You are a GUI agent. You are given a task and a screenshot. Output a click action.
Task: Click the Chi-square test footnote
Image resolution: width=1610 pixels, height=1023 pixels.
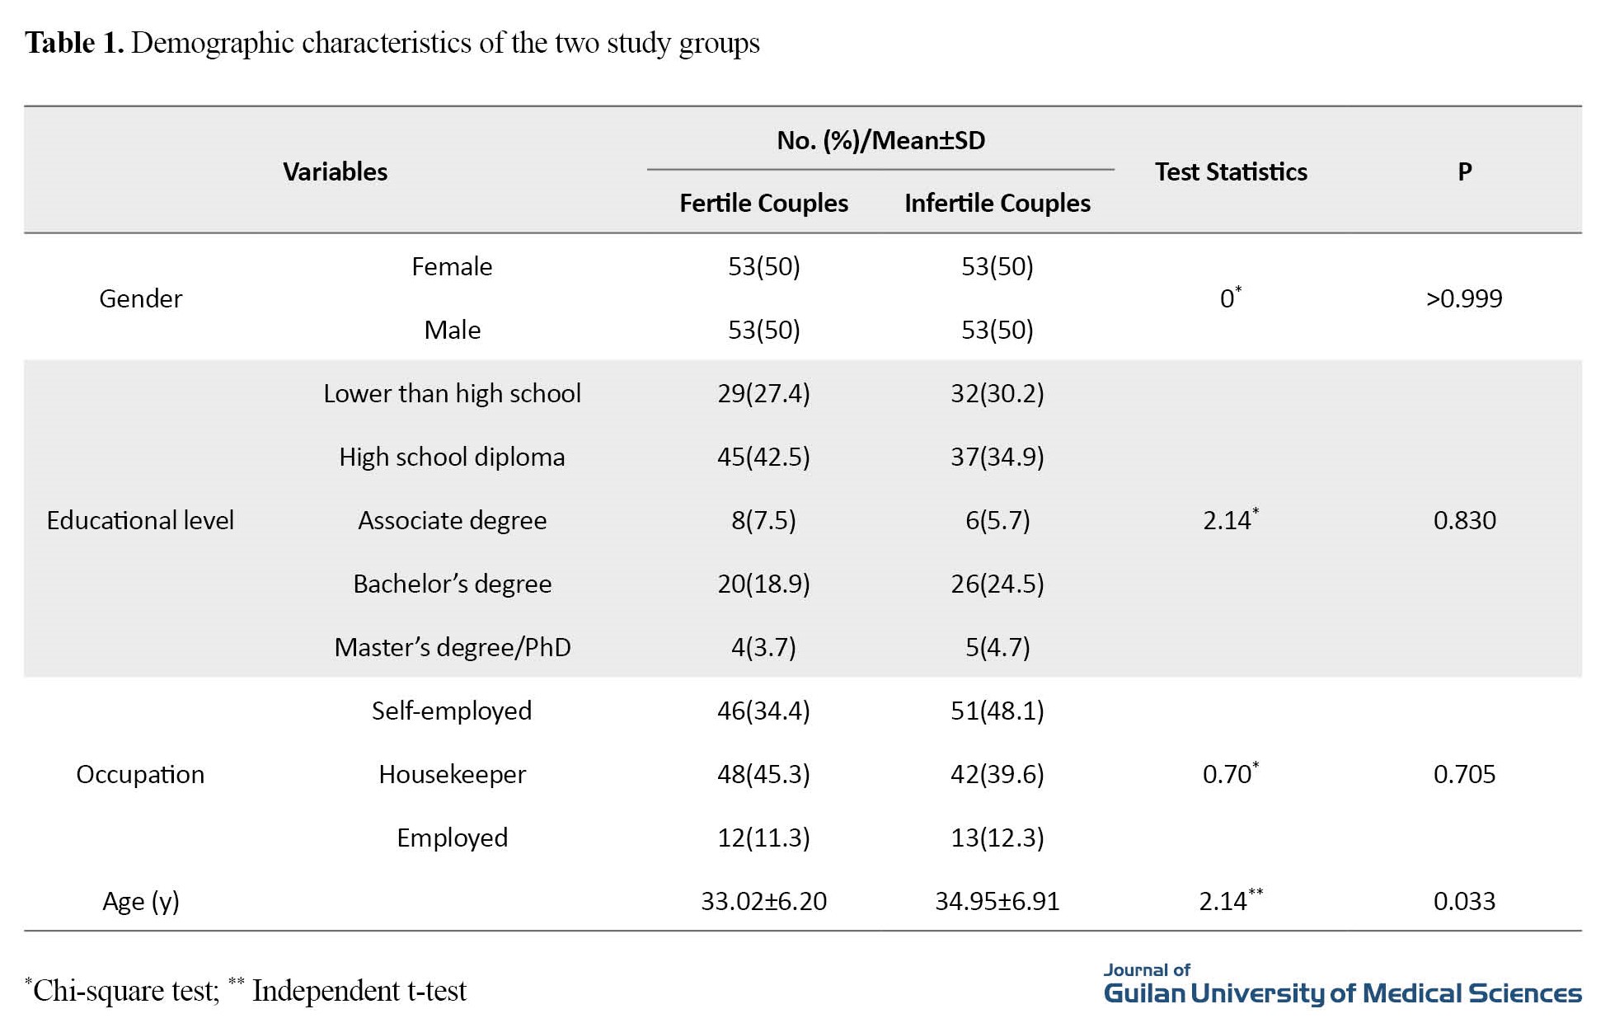pyautogui.click(x=124, y=990)
